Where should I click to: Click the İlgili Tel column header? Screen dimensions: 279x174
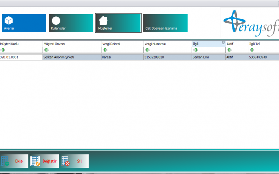point(263,44)
